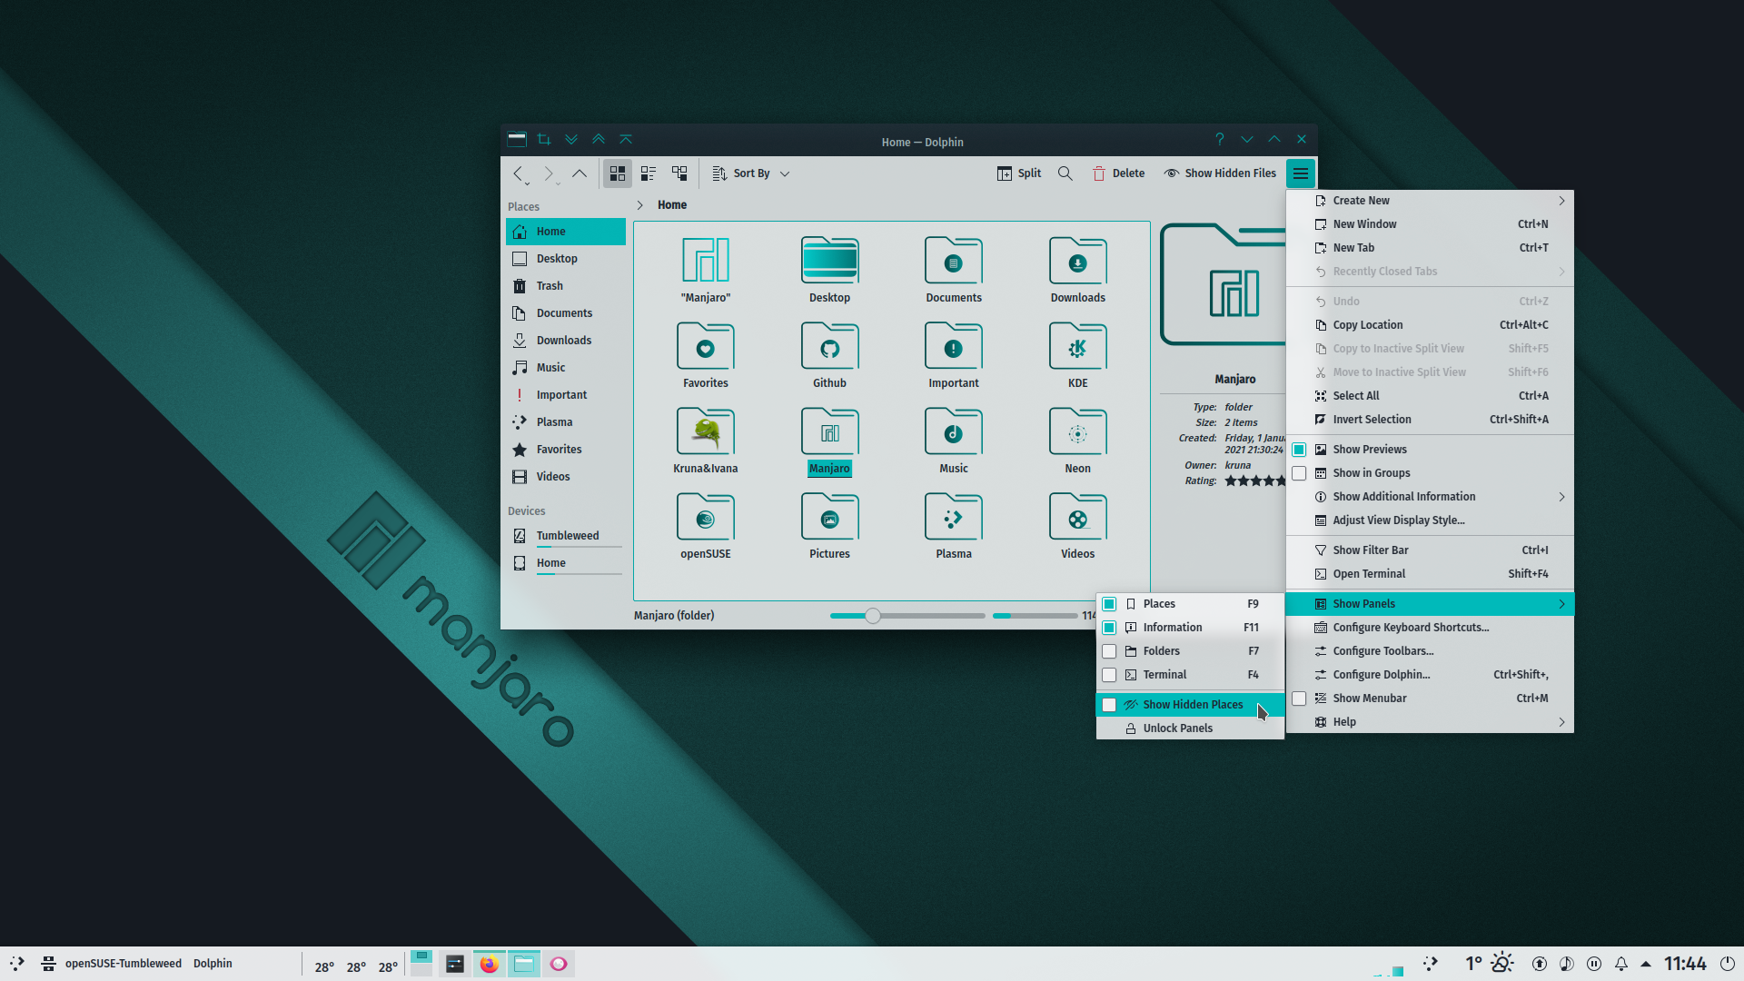Expand hidden system tray icons arrow
The height and width of the screenshot is (981, 1744).
(1646, 964)
